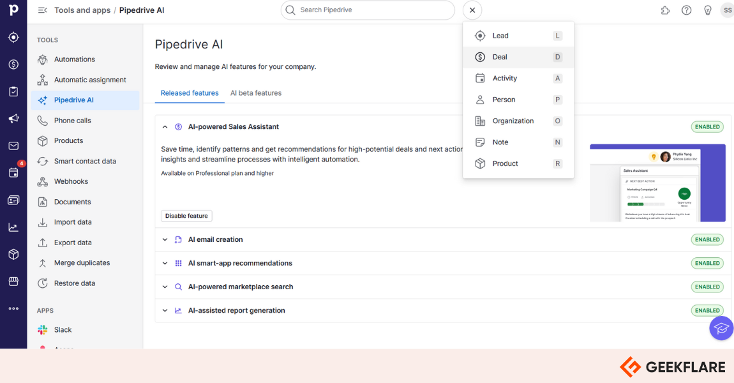Viewport: 734px width, 383px height.
Task: Open Products box icon in left navigation
Action: [13, 254]
